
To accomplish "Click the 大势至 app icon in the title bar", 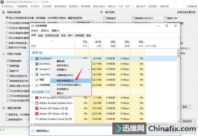I will click(2, 2).
